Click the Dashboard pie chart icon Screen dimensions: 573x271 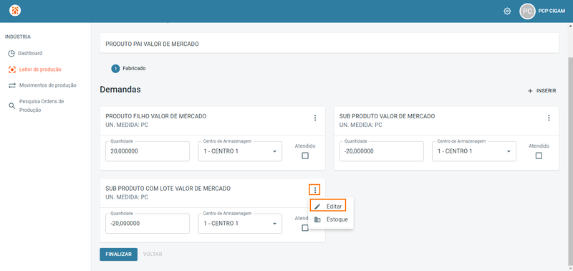tap(11, 53)
